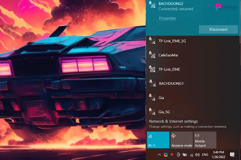Open the battery status tray icon
This screenshot has height=160, width=241.
click(x=184, y=155)
